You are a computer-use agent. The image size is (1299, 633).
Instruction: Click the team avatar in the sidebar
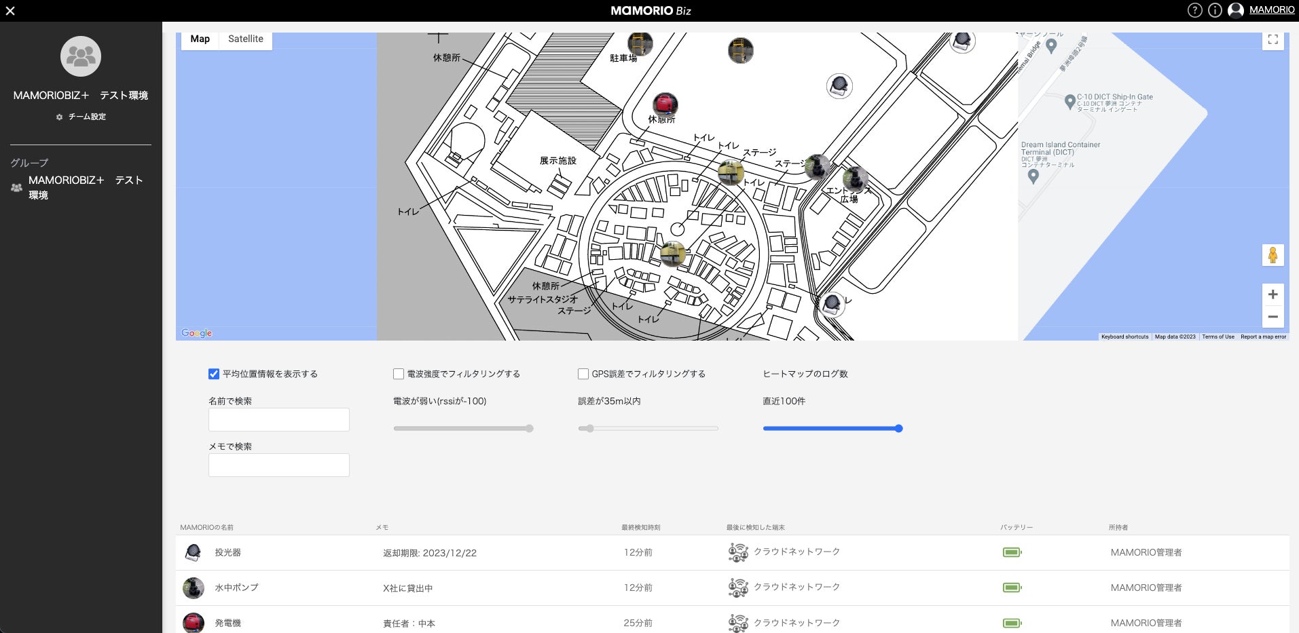pos(81,56)
